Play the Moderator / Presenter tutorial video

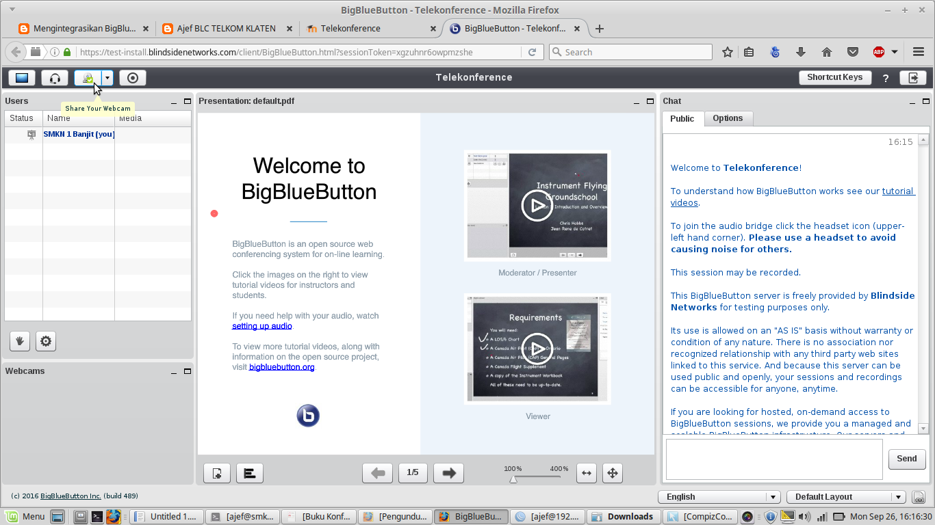click(537, 205)
